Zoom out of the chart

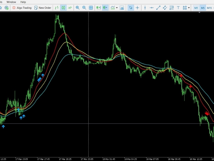coord(84,8)
